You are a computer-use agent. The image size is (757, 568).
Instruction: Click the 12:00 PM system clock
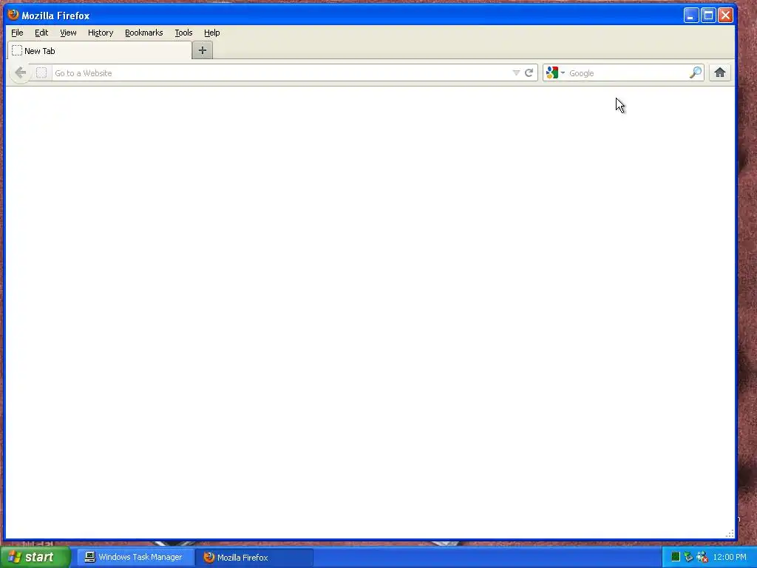tap(730, 557)
